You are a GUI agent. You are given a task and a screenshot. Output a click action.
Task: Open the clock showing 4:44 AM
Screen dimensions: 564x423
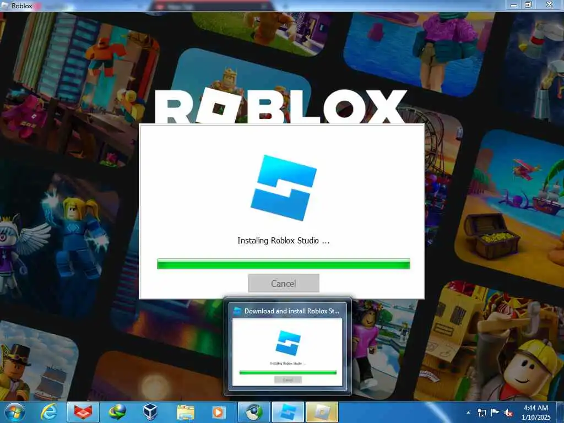pos(536,413)
